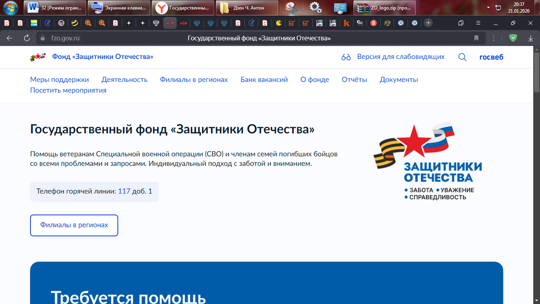
Task: Open the ZO_logo.zip WinRAR taskbar item
Action: point(385,8)
